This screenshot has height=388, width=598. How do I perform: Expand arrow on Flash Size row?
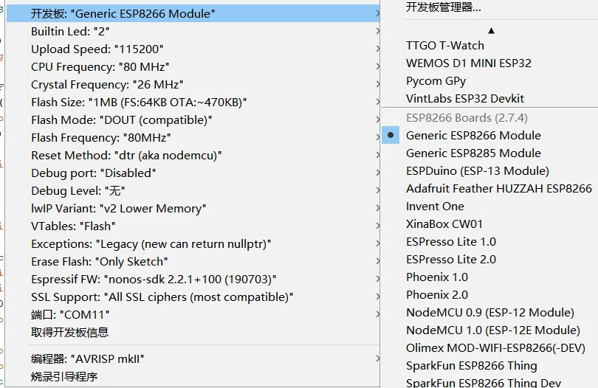[x=377, y=102]
